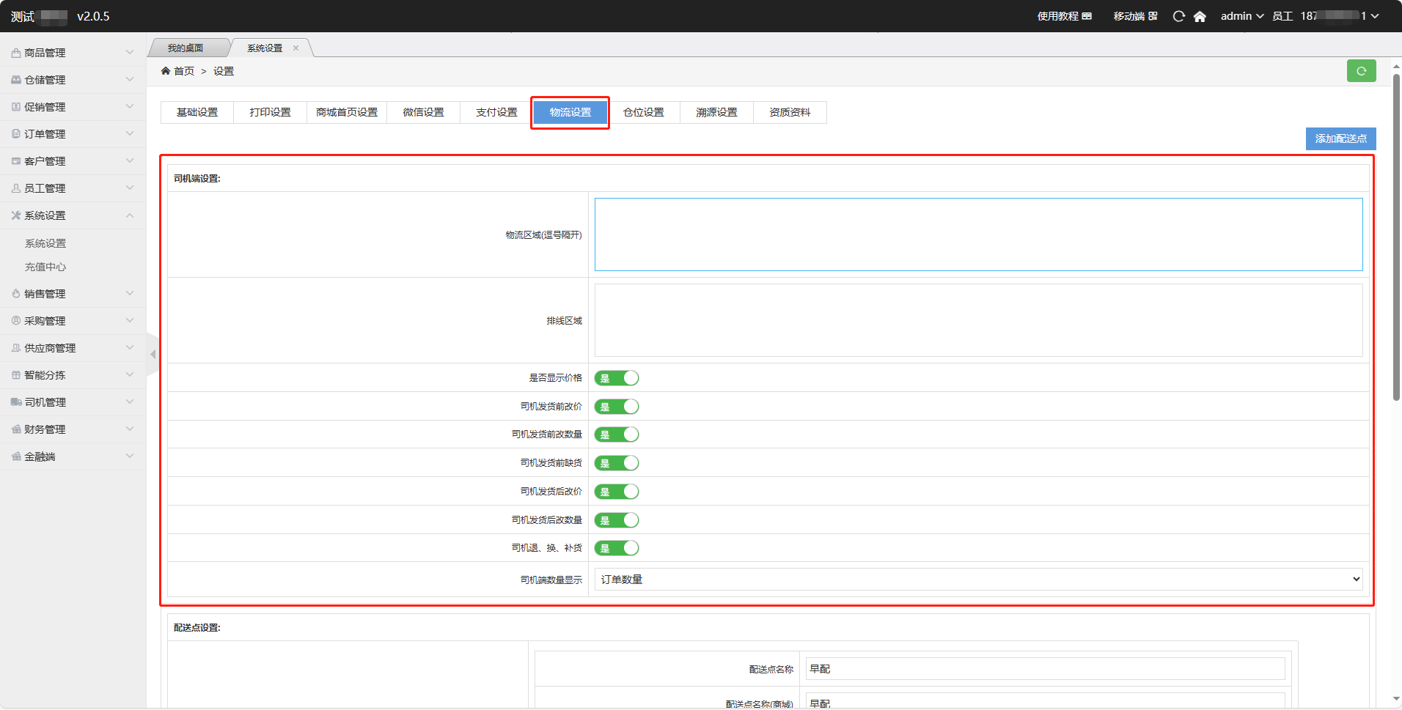1402x710 pixels.
Task: Toggle the 司机退、换、补货 switch
Action: [x=616, y=548]
